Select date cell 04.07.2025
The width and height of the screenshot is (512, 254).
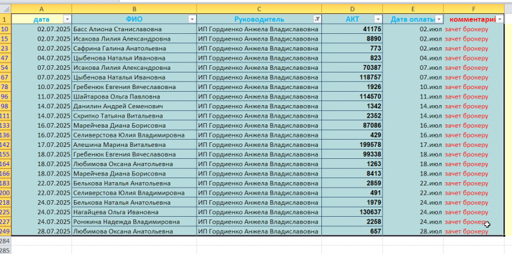pyautogui.click(x=41, y=59)
